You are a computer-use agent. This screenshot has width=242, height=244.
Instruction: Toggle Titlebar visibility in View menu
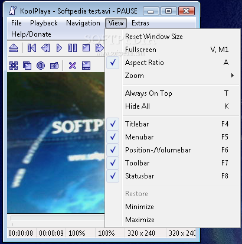click(173, 124)
